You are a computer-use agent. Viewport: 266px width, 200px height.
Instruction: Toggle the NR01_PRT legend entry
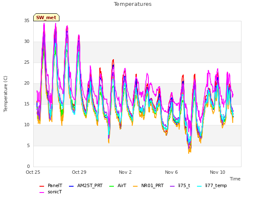tap(148, 185)
